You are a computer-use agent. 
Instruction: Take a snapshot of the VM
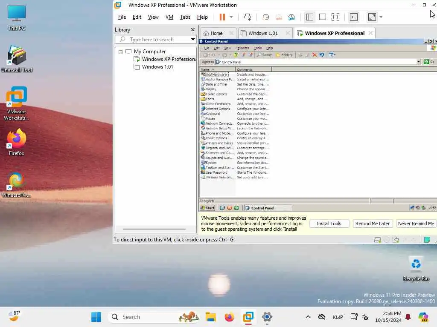[265, 17]
